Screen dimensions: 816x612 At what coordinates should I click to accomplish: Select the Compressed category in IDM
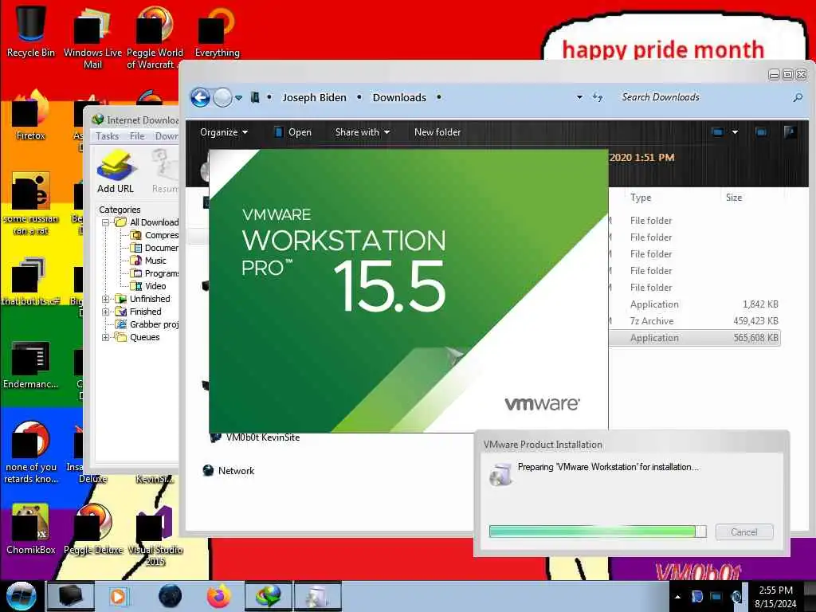tap(155, 235)
